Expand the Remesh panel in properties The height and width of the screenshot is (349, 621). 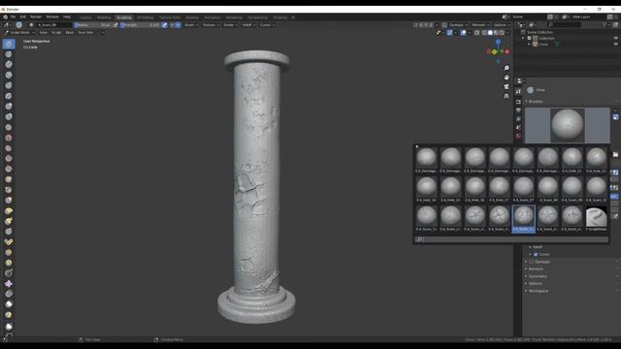coord(536,270)
